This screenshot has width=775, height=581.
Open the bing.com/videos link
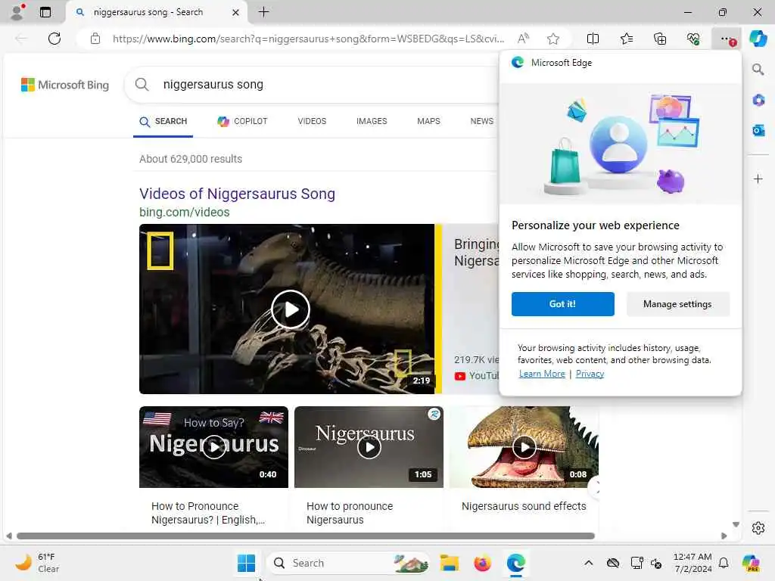(x=185, y=213)
